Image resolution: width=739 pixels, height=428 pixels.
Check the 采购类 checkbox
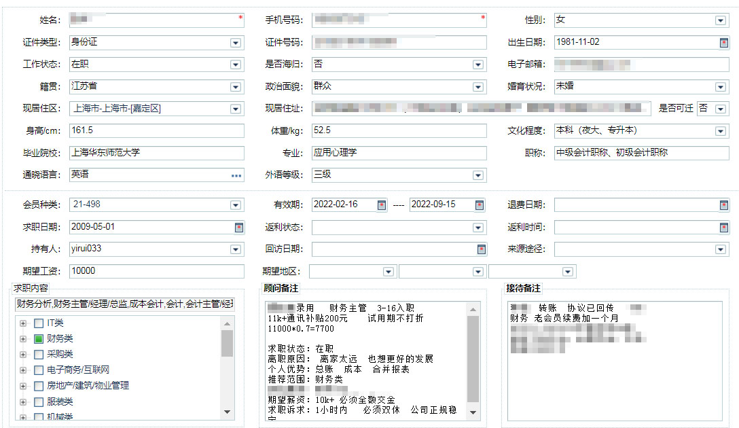39,355
